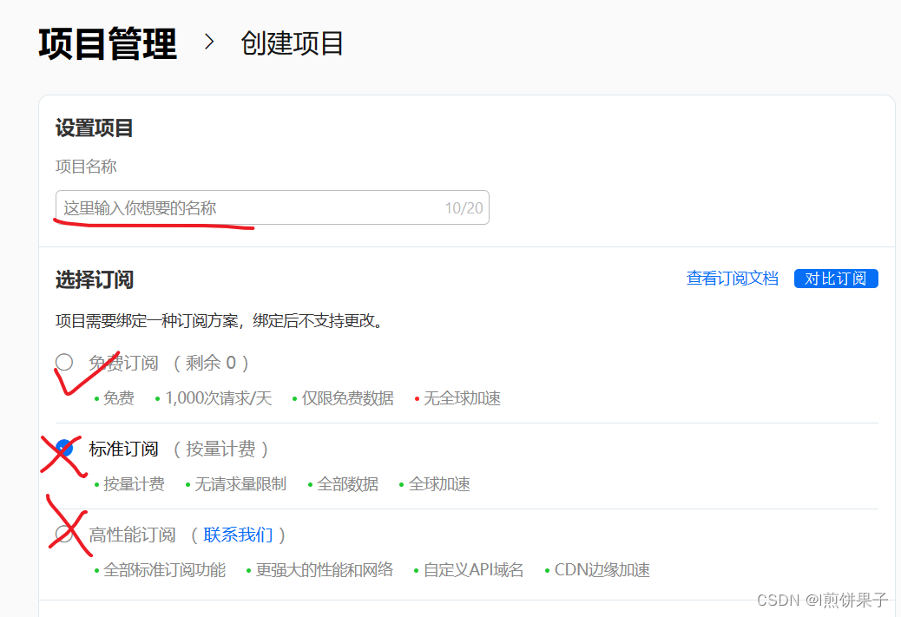Click the 自定义API域名 feature text
Screen dimensions: 901x617
click(x=473, y=570)
